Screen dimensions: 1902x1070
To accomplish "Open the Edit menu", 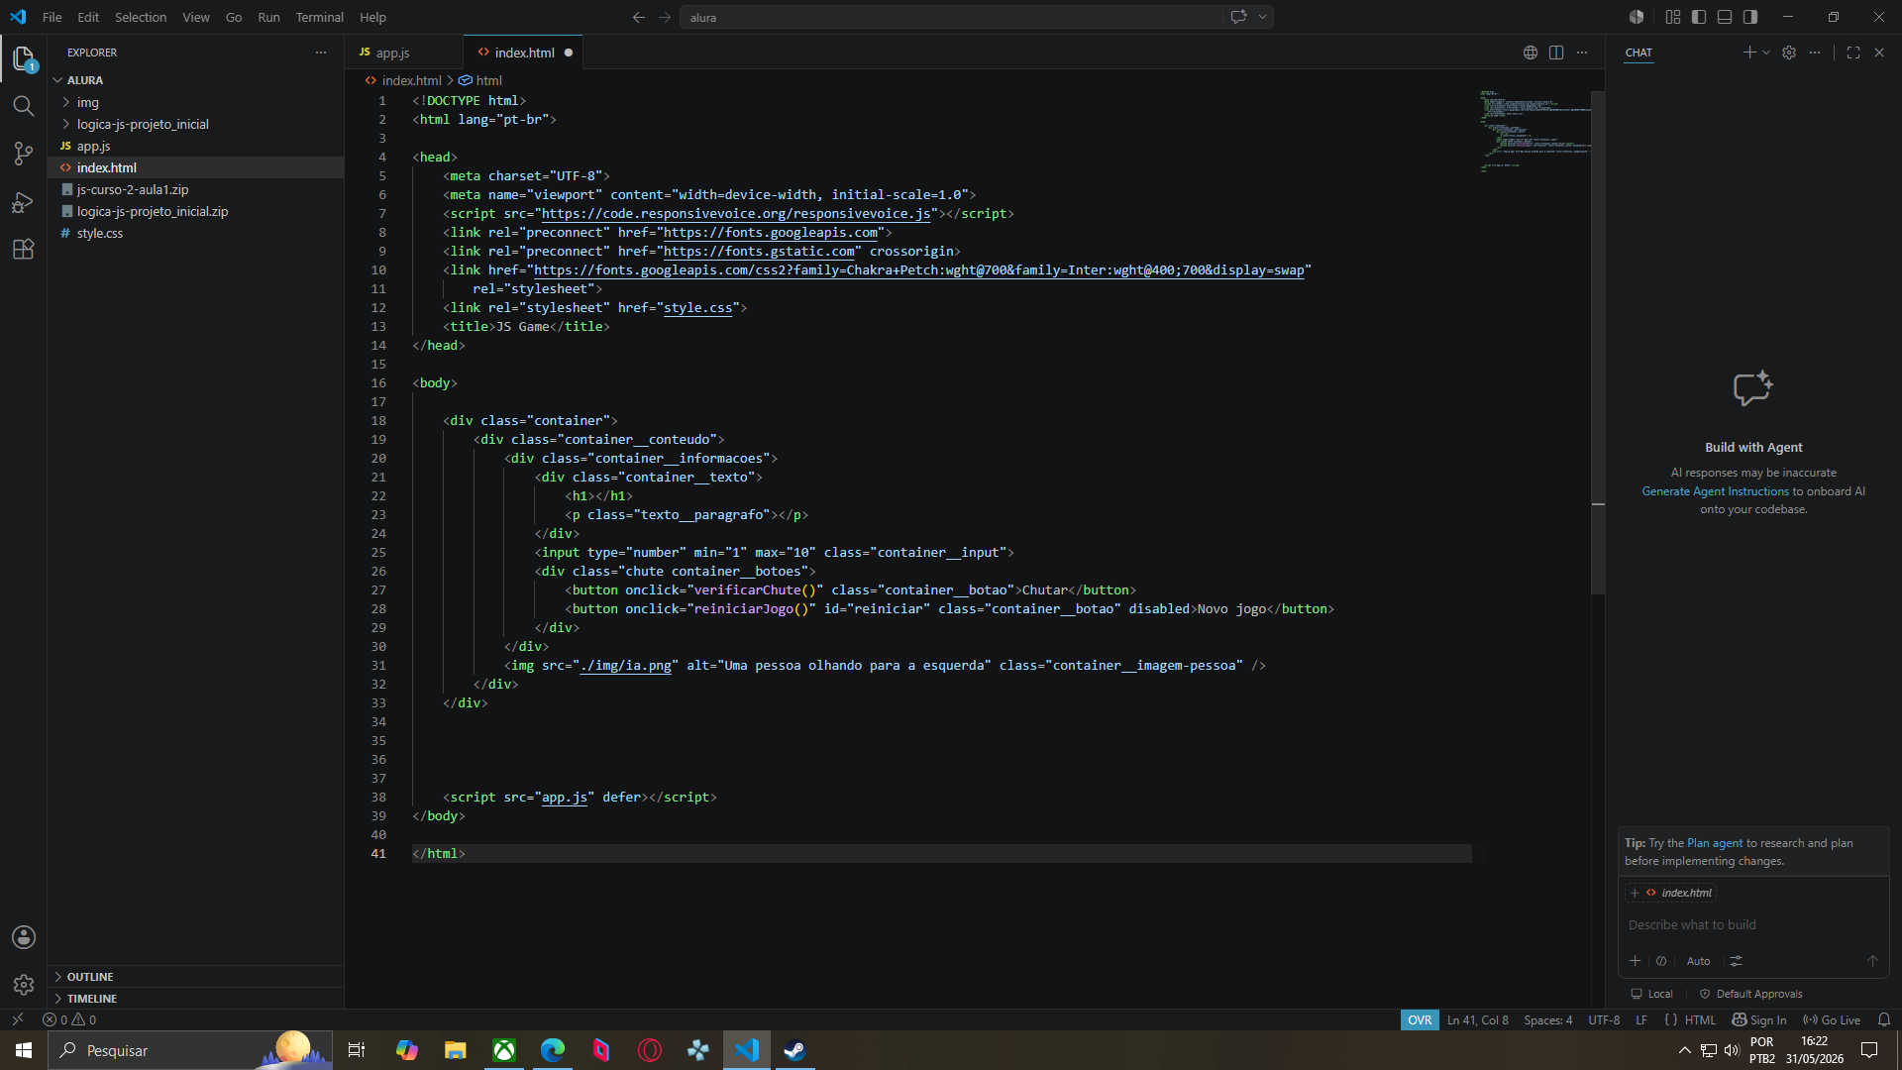I will point(88,17).
